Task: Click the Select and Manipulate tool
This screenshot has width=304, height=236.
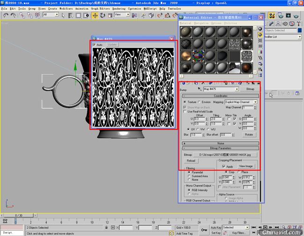Action: click(144, 15)
